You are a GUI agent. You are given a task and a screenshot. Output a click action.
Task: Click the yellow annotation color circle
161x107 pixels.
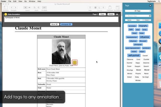tap(6, 14)
